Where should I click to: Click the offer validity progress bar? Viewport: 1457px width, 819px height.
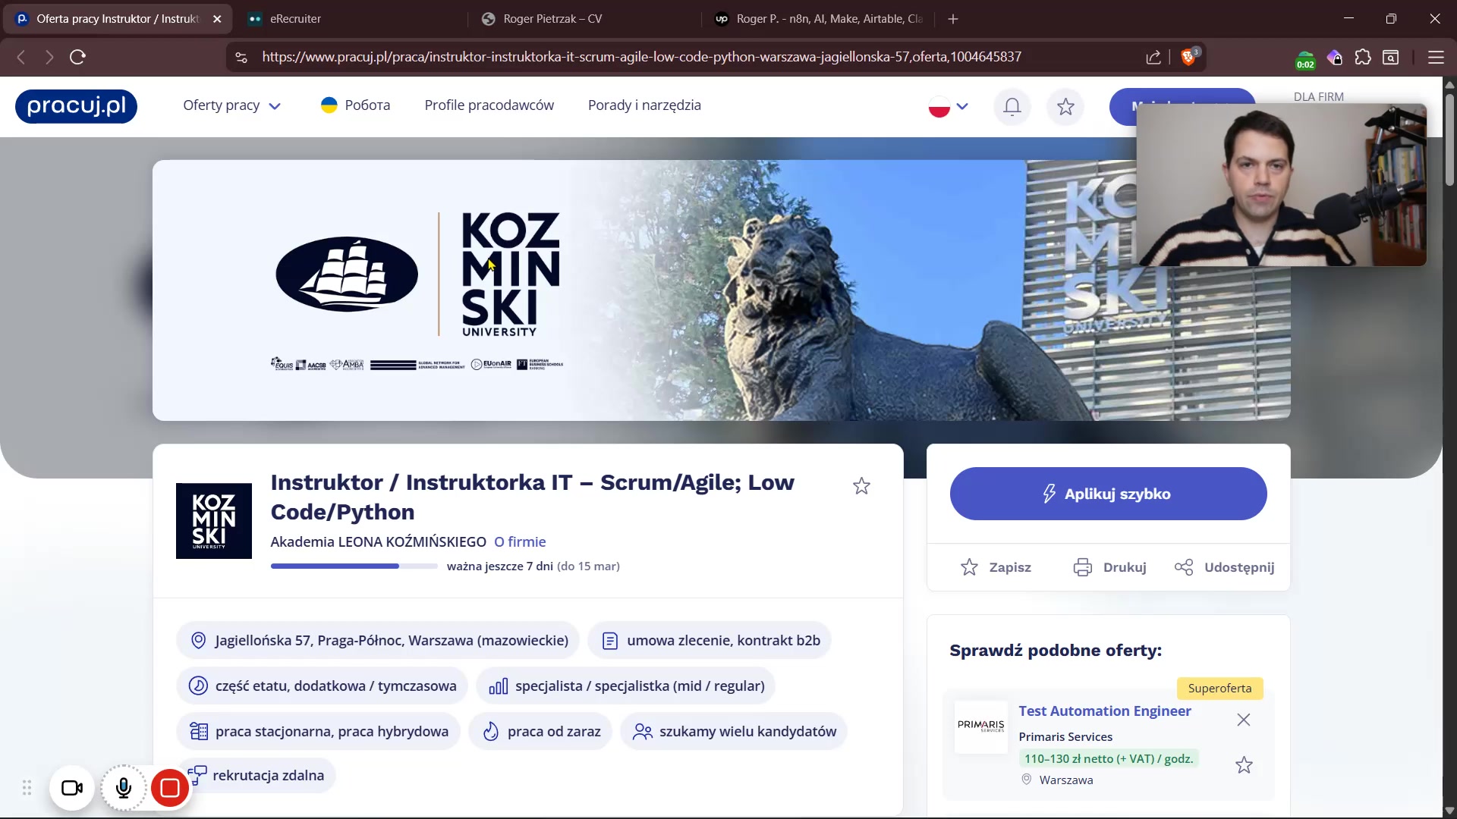click(x=354, y=566)
